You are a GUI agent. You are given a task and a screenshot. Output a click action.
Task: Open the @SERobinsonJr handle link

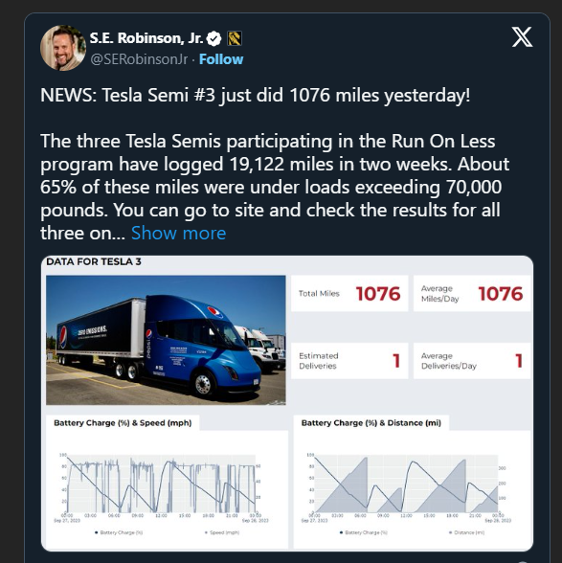139,59
